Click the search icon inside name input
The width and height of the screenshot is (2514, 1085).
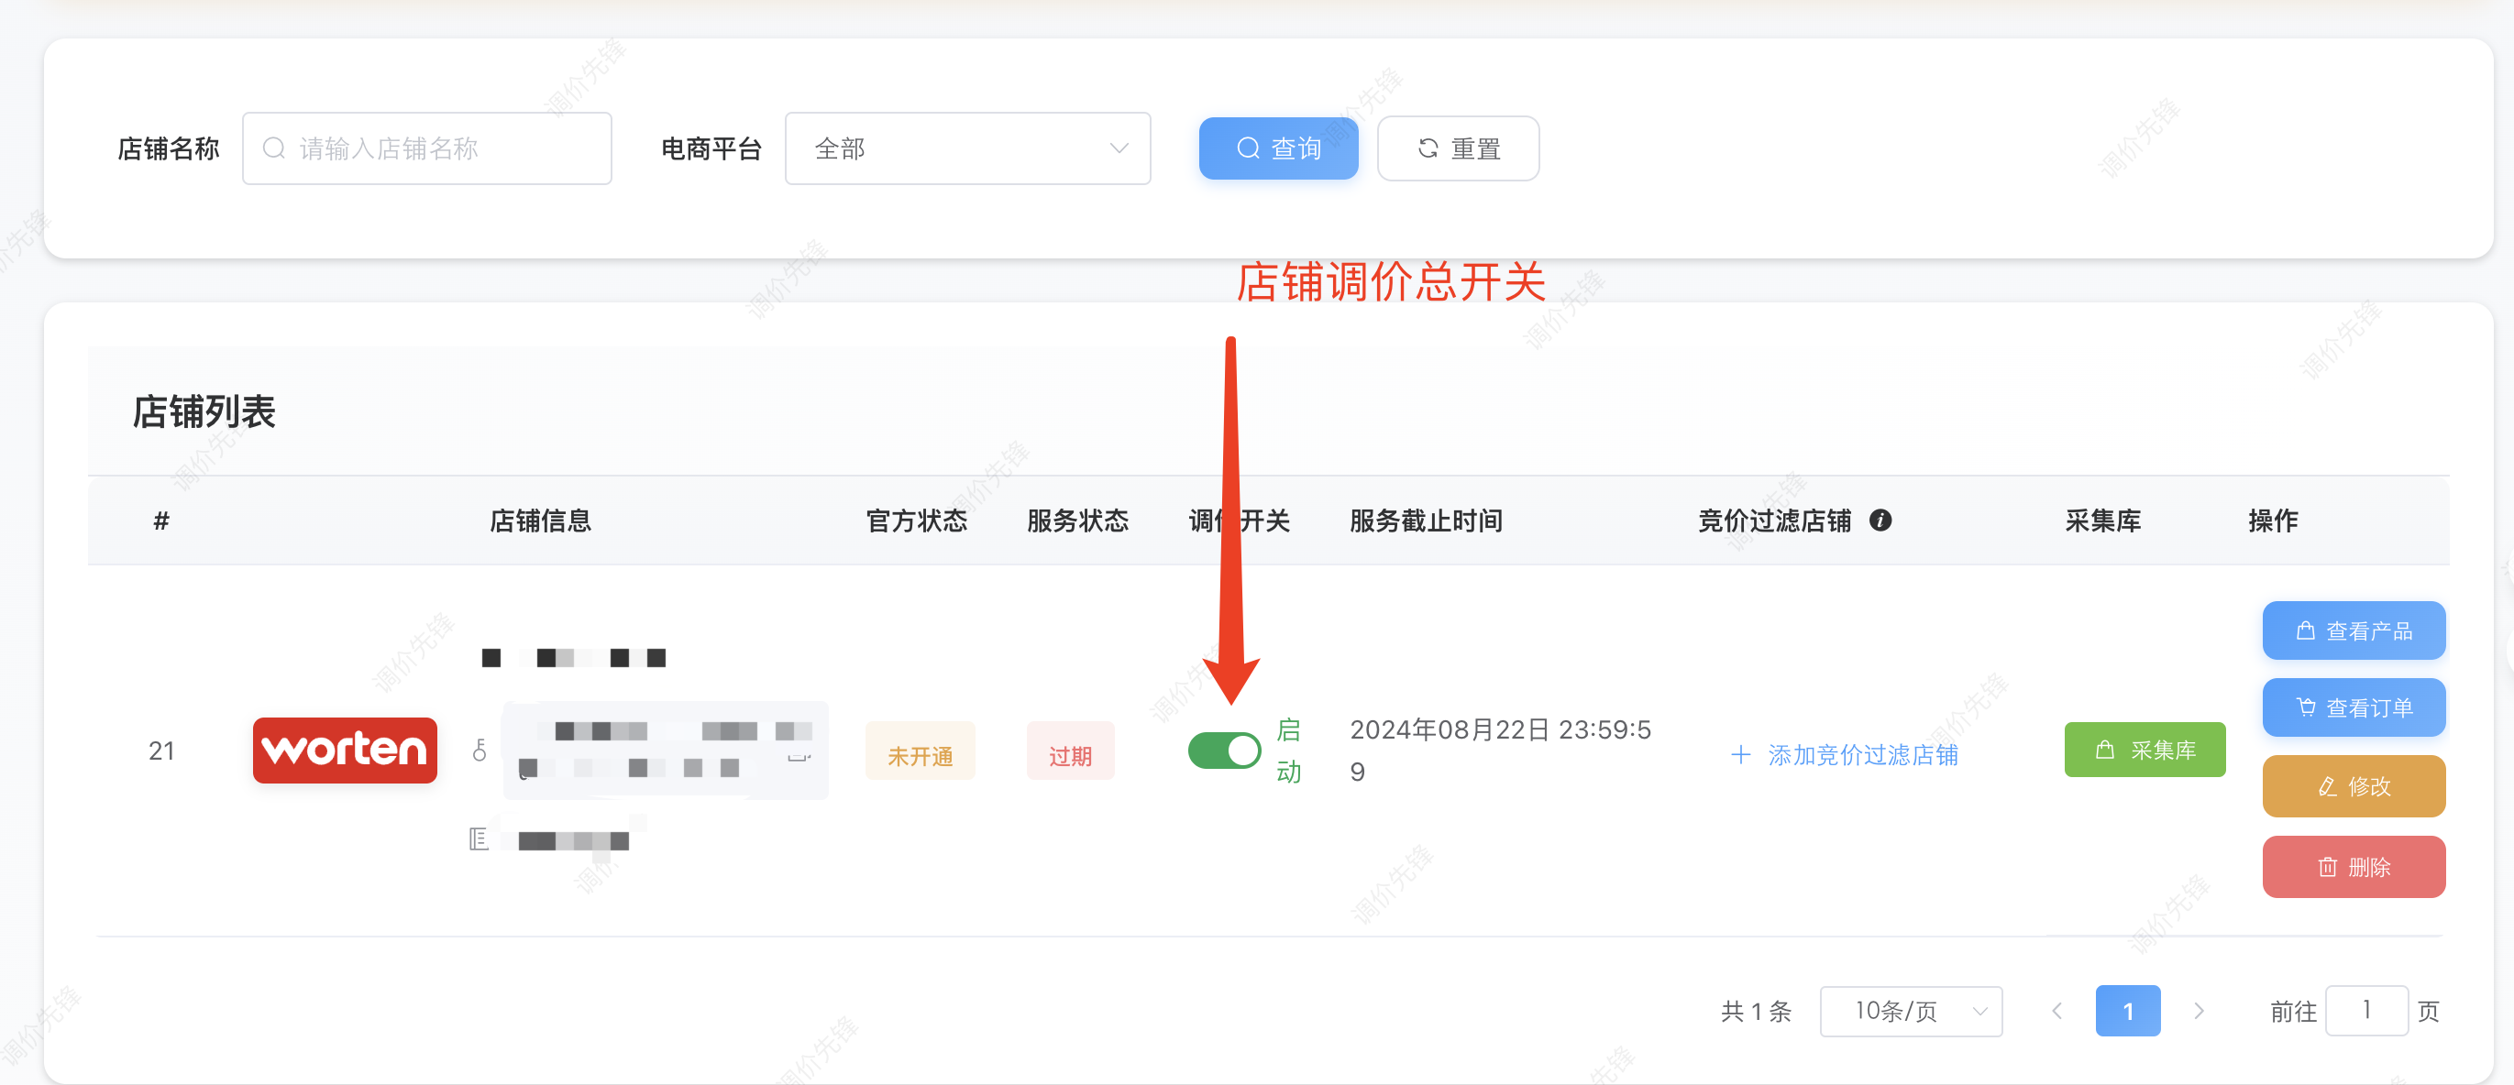(274, 148)
